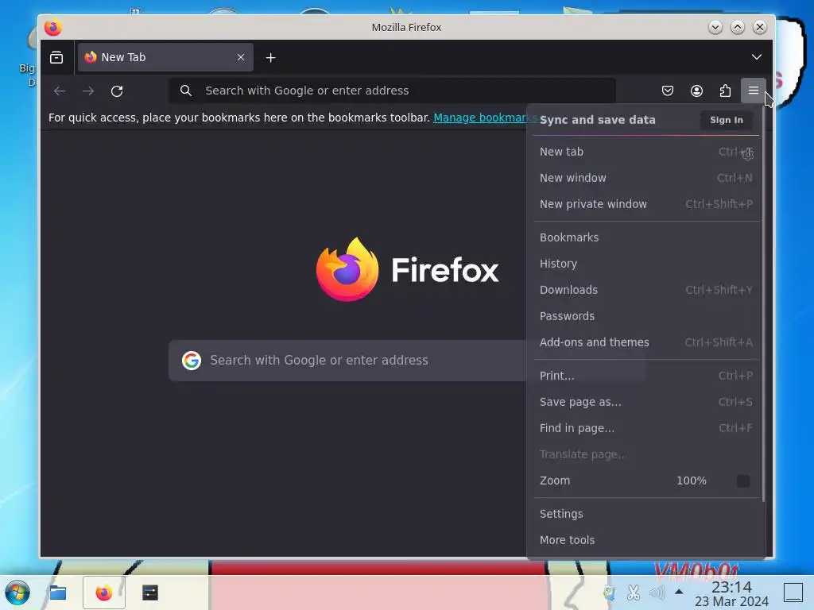Reload the current page
Screen dimensions: 814x610
point(117,91)
